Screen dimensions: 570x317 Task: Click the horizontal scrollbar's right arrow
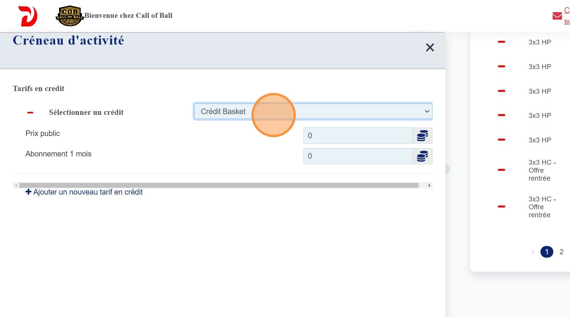pos(429,186)
